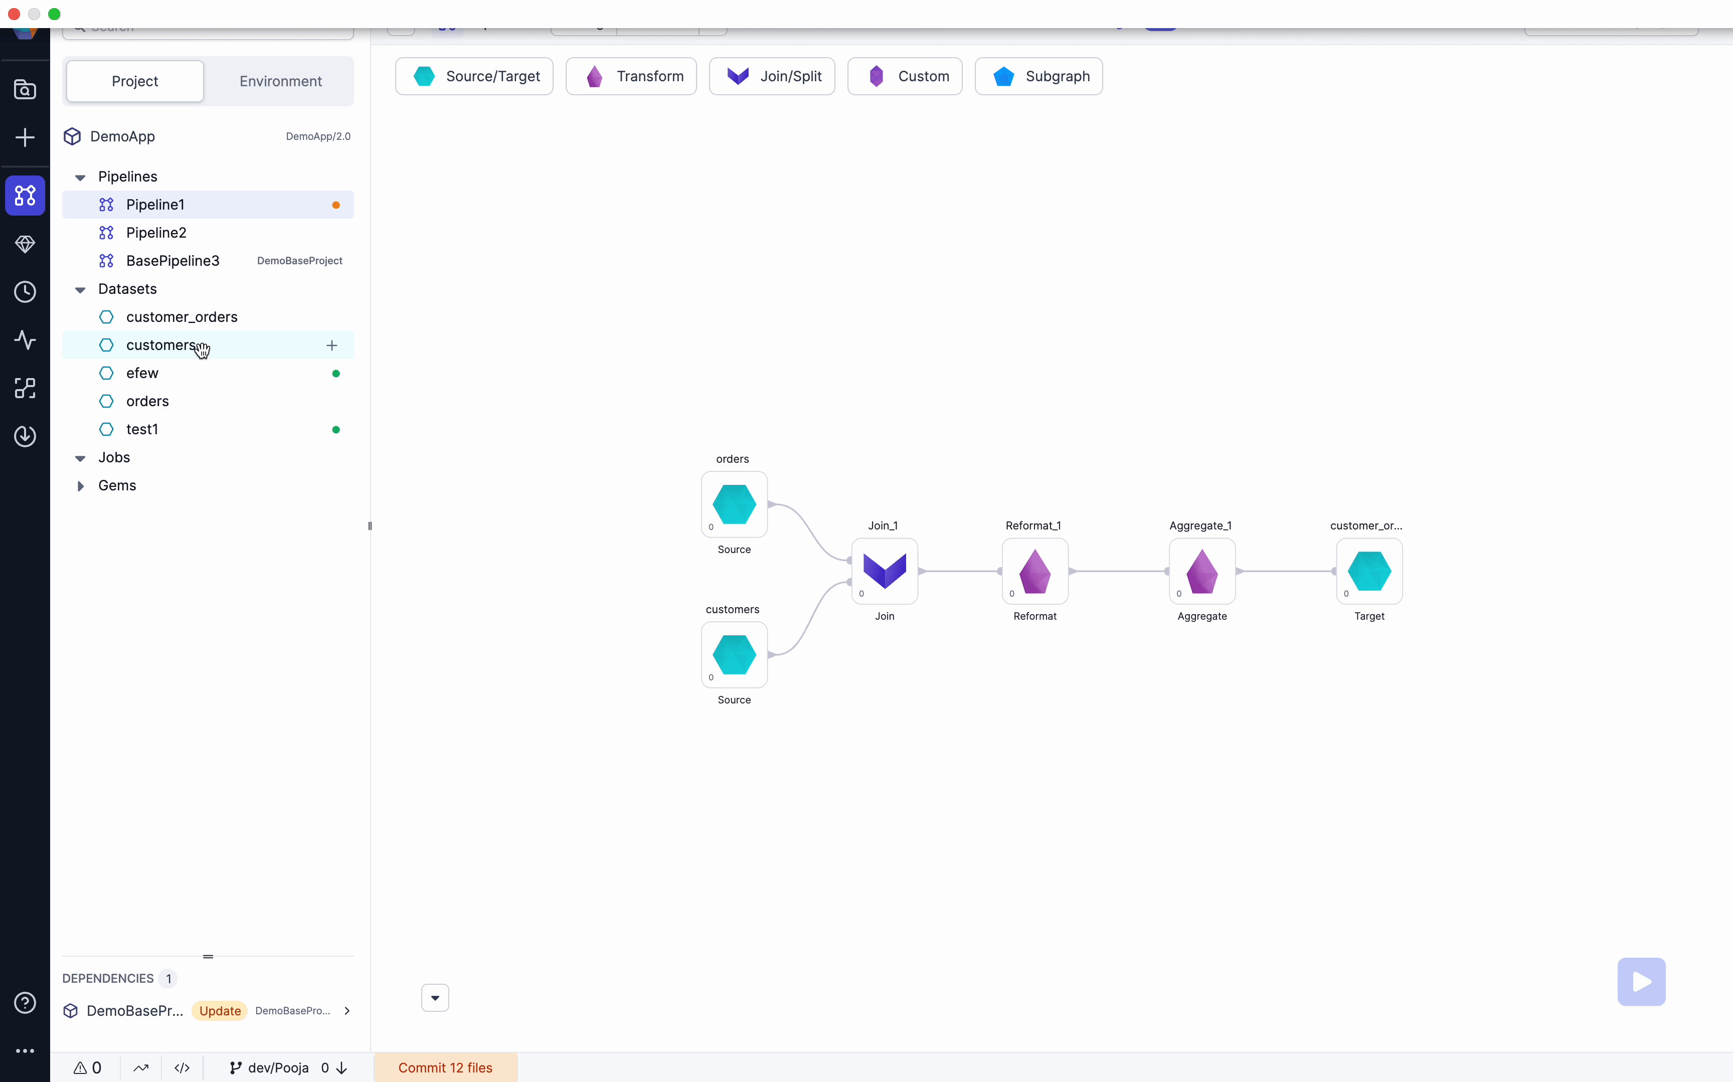Click Update dependency button for DemoBasePr...
Image resolution: width=1733 pixels, height=1082 pixels.
click(x=221, y=1011)
